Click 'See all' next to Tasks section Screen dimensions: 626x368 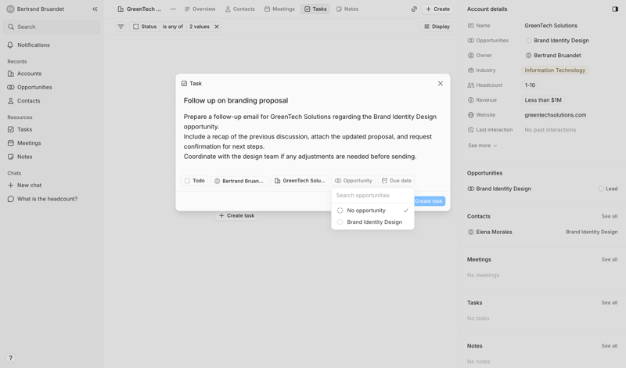click(610, 303)
